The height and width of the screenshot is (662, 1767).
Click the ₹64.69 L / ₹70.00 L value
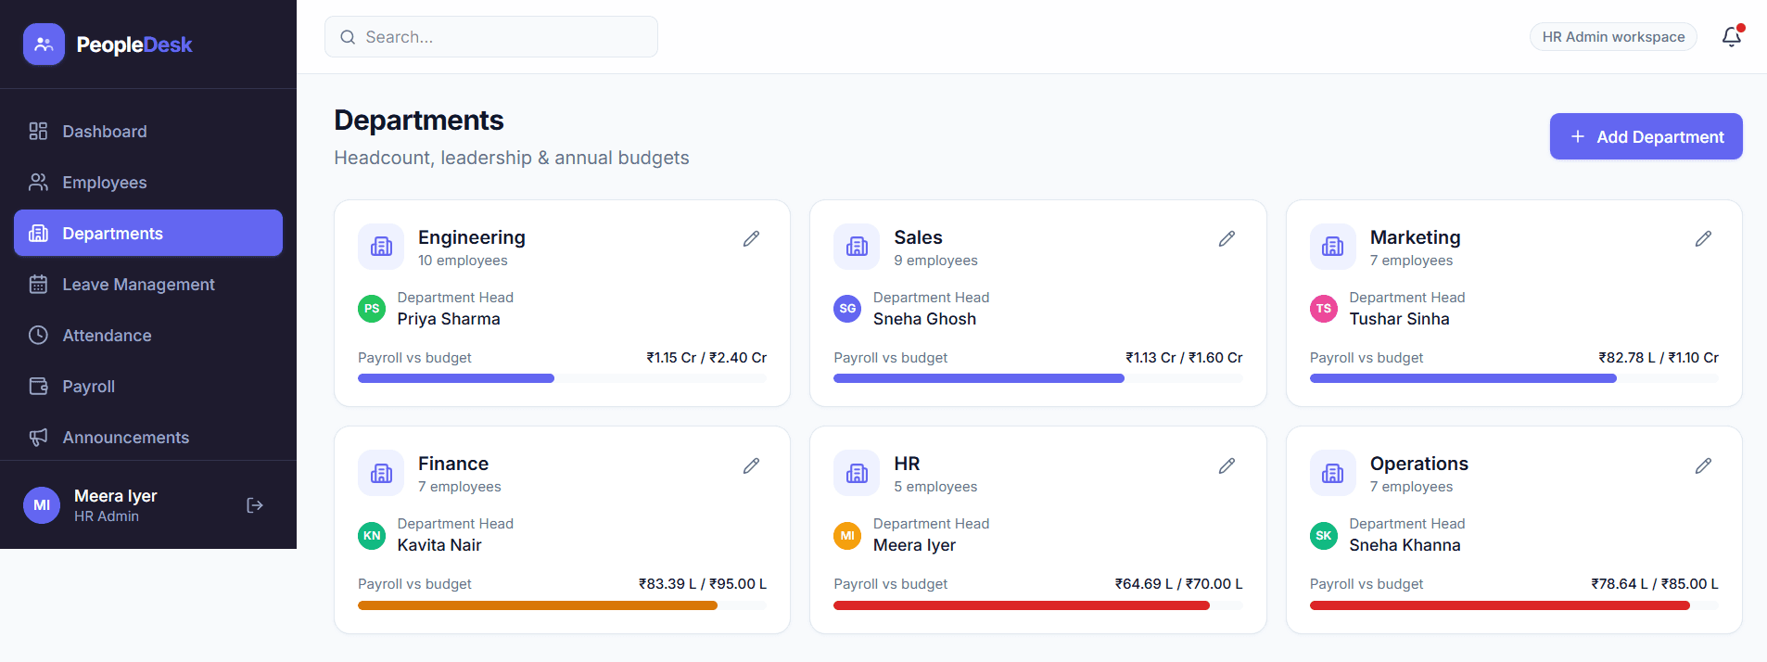pos(1178,584)
